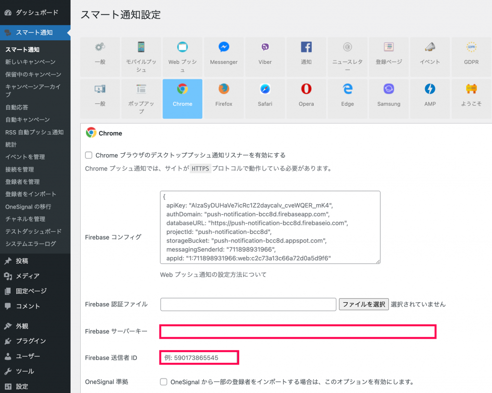Go to 自動応答 page
The height and width of the screenshot is (393, 492).
point(17,107)
